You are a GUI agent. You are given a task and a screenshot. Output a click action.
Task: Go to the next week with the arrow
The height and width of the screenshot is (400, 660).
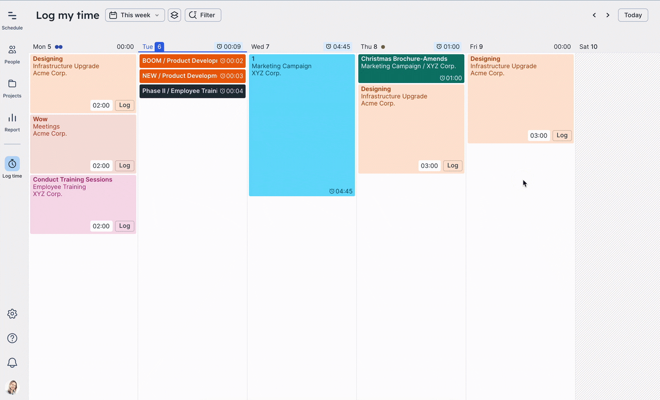(x=608, y=15)
